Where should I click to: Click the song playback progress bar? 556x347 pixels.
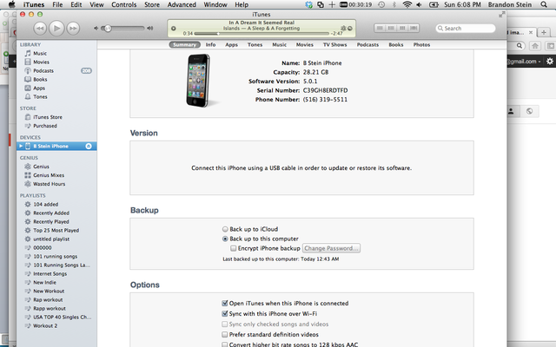(261, 34)
